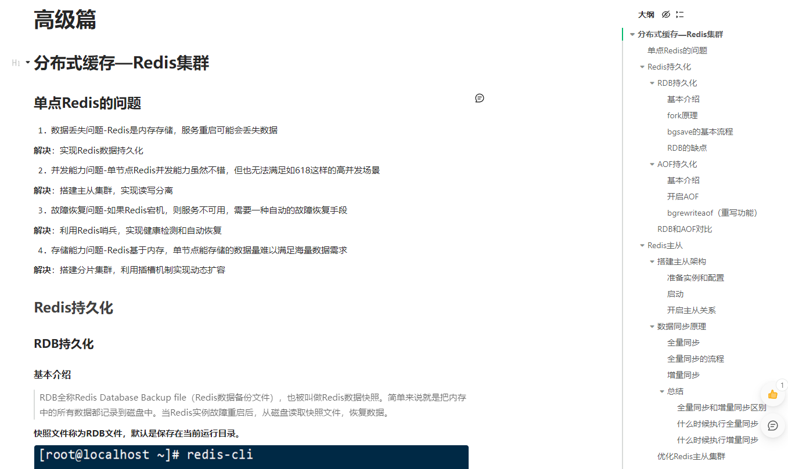This screenshot has width=788, height=469.
Task: Click the 搭建主从架构 outline label
Action: pyautogui.click(x=682, y=261)
